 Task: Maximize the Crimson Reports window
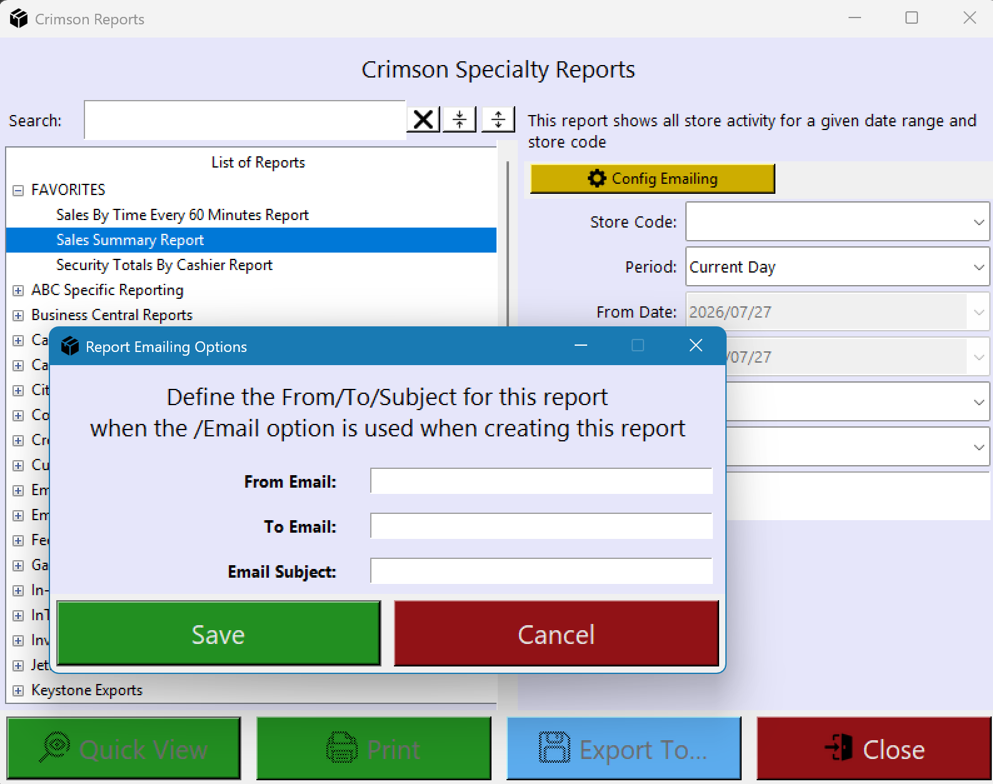[x=912, y=18]
